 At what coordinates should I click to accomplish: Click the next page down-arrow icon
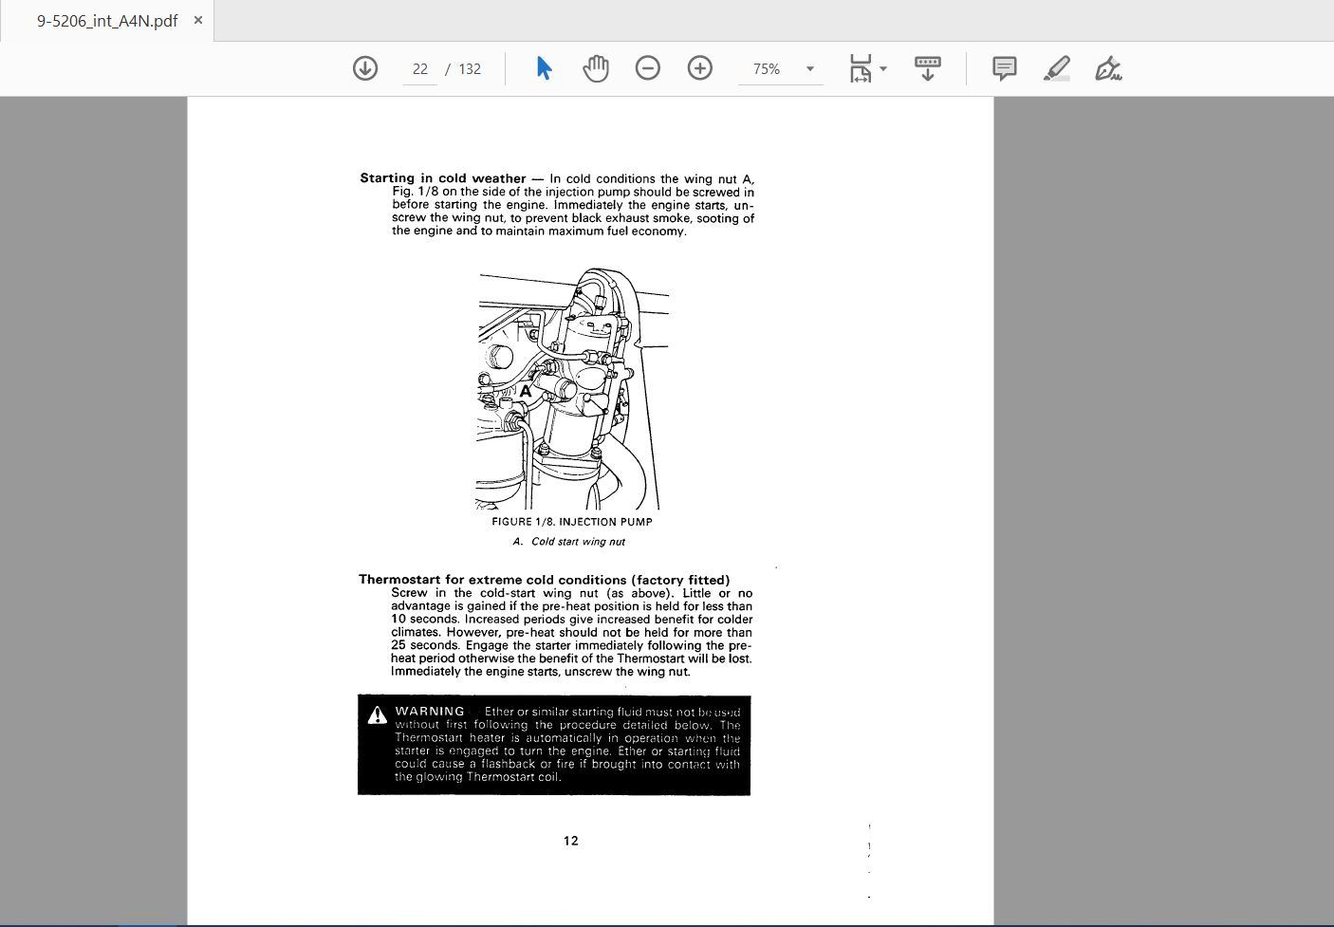coord(365,68)
